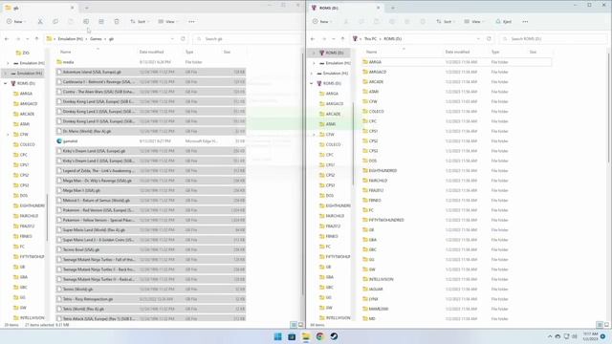Click Rename icon in gb window toolbar
The image size is (612, 344).
click(86, 22)
